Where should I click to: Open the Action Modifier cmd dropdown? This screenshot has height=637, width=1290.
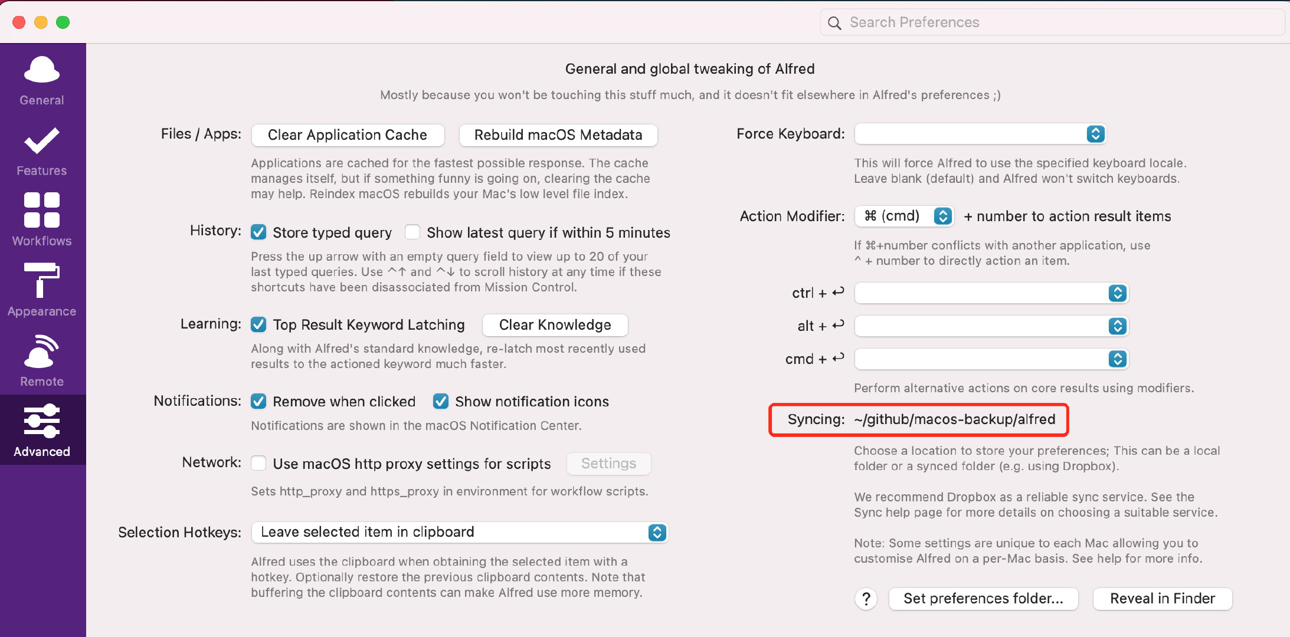point(904,216)
